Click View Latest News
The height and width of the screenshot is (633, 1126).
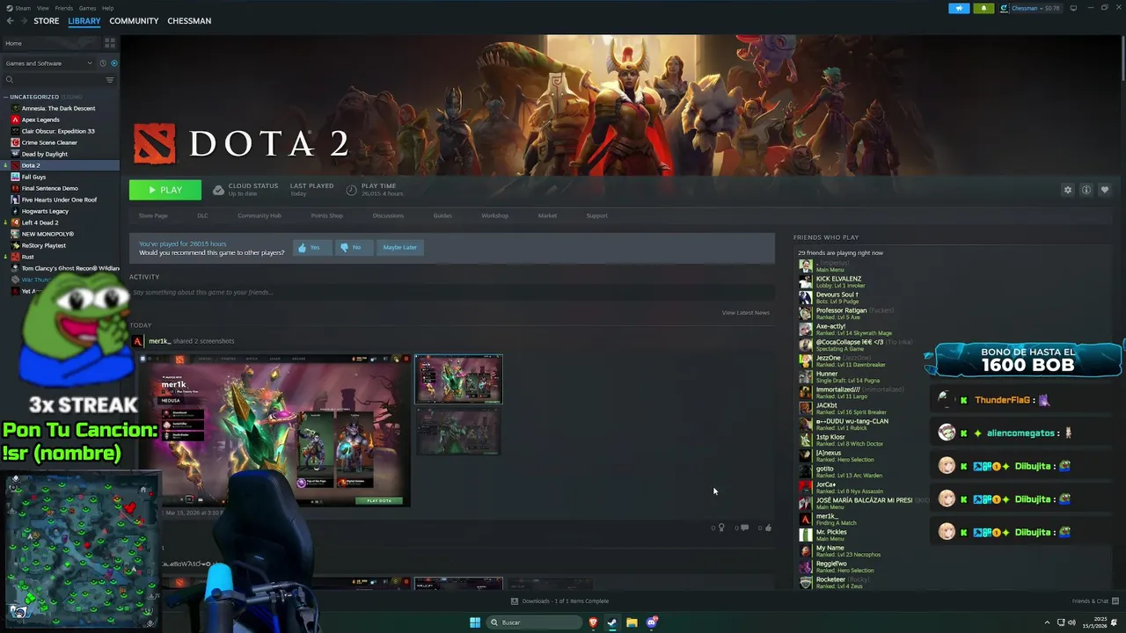[x=745, y=313]
